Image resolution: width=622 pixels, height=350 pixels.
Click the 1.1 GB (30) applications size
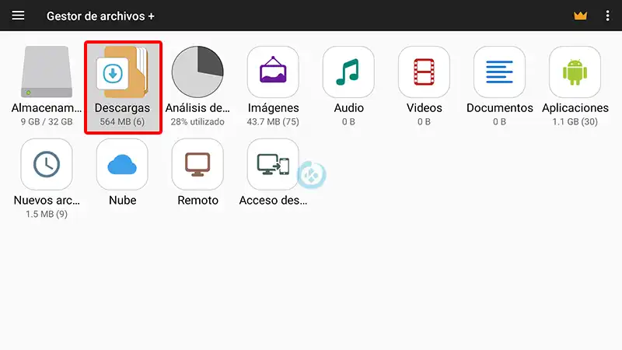click(575, 122)
